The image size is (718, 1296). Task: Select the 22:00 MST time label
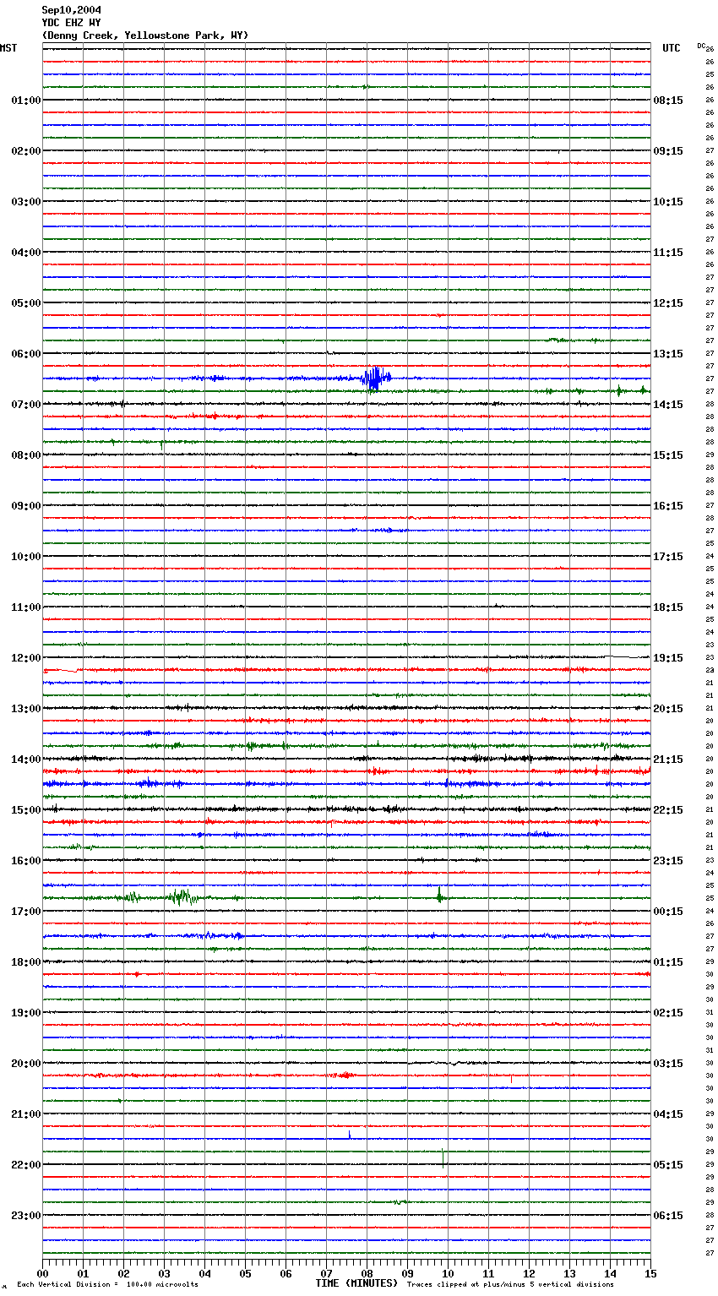[26, 1165]
